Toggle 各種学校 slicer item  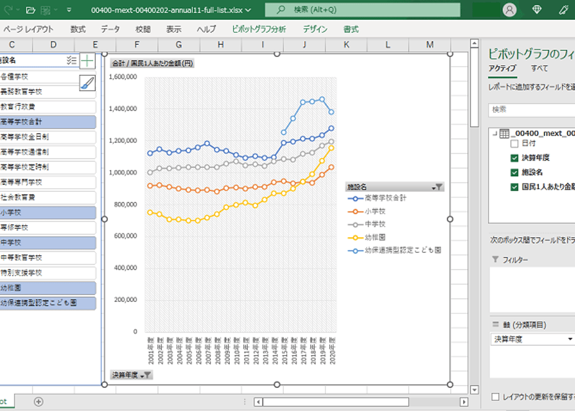pyautogui.click(x=48, y=77)
